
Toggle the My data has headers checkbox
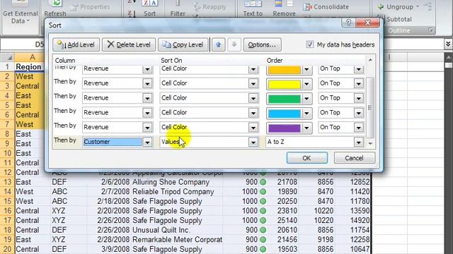pyautogui.click(x=310, y=44)
